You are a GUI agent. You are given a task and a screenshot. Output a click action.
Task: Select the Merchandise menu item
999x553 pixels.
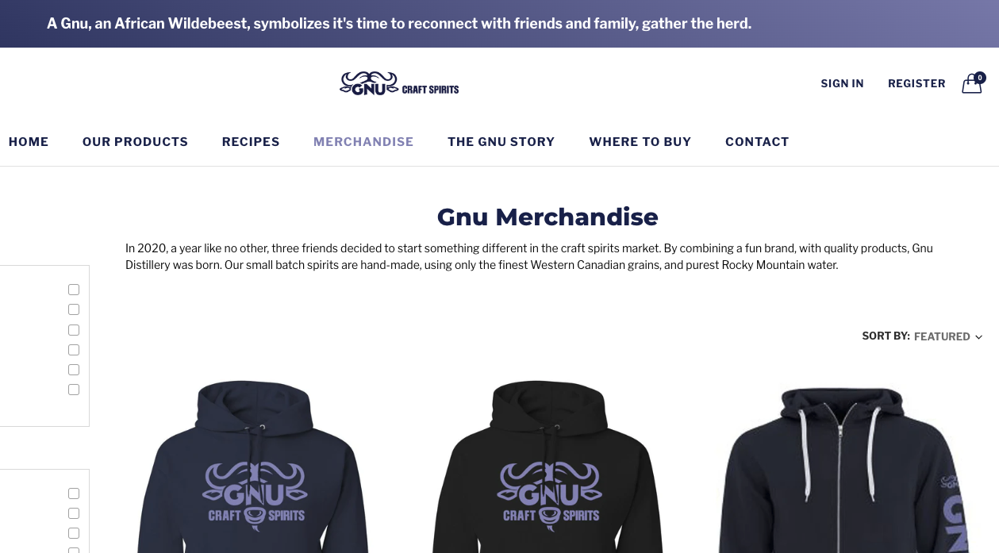tap(363, 142)
